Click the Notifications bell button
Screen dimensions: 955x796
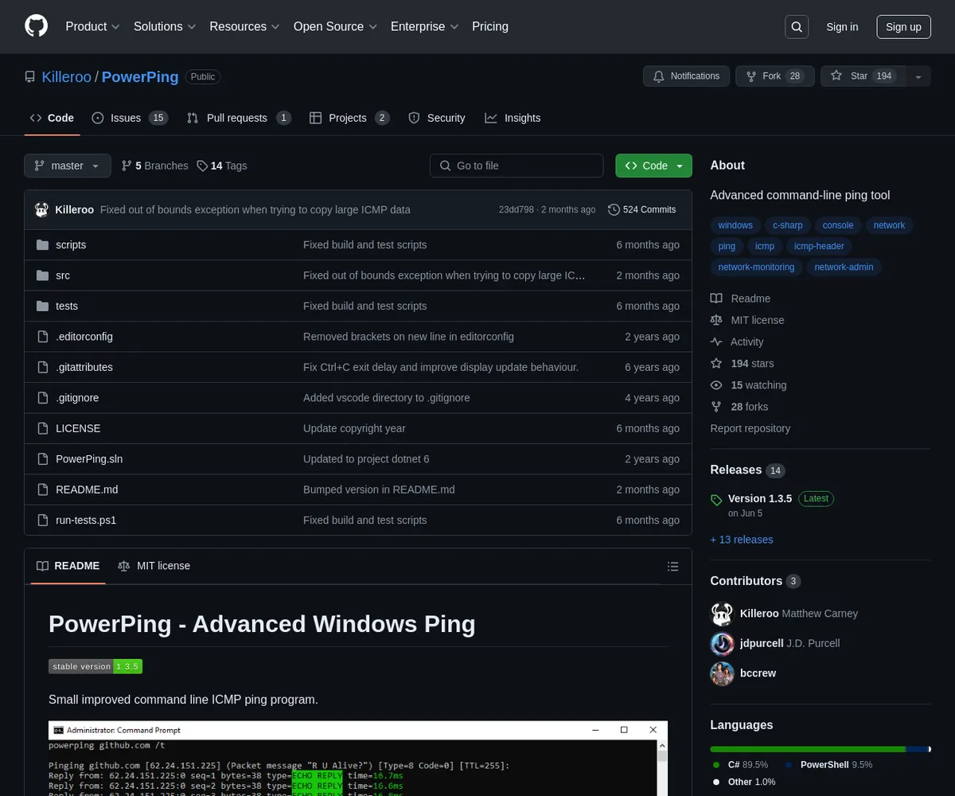tap(686, 76)
